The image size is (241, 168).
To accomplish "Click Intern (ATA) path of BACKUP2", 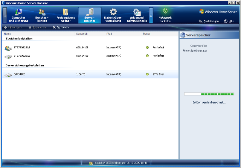I will click(x=114, y=74).
